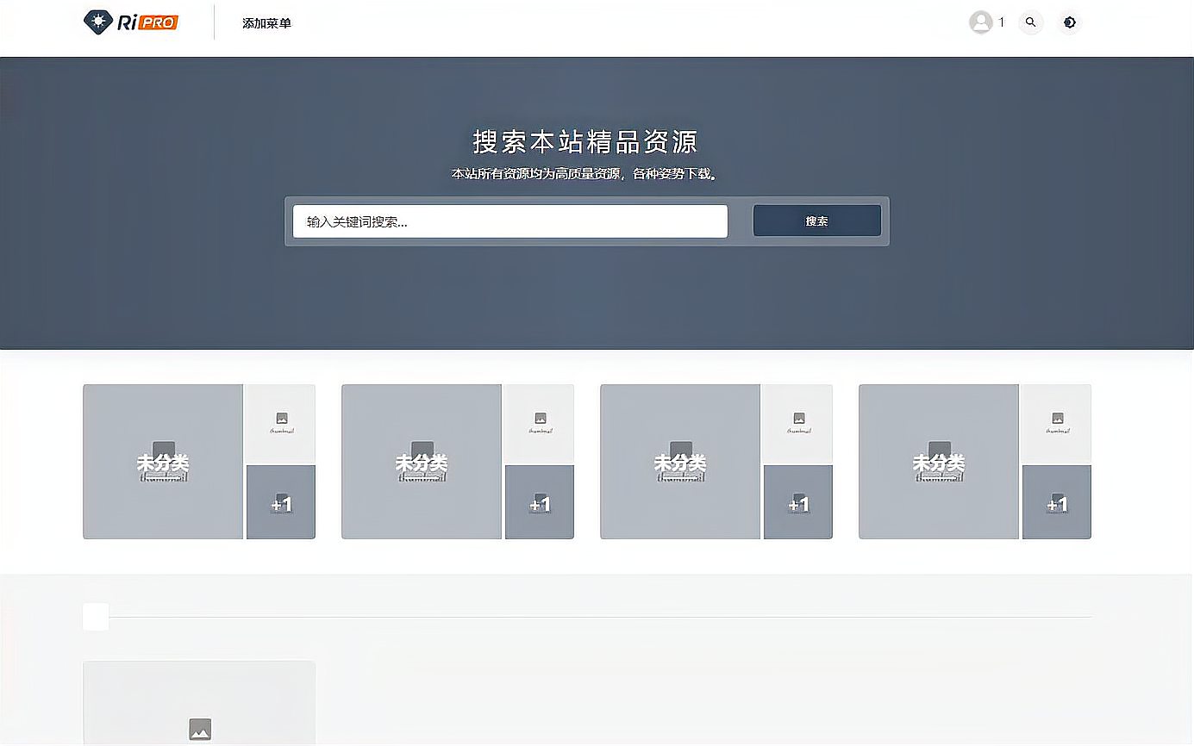The image size is (1194, 746).
Task: Open the third 未分类 category card
Action: (x=679, y=462)
